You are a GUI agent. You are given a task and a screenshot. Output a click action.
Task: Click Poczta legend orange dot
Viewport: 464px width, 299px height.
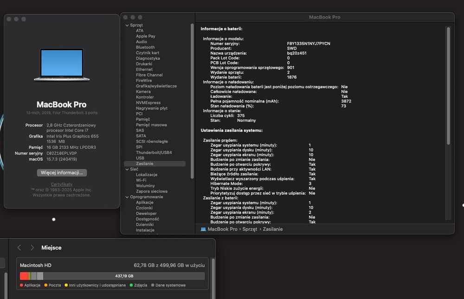(46, 286)
